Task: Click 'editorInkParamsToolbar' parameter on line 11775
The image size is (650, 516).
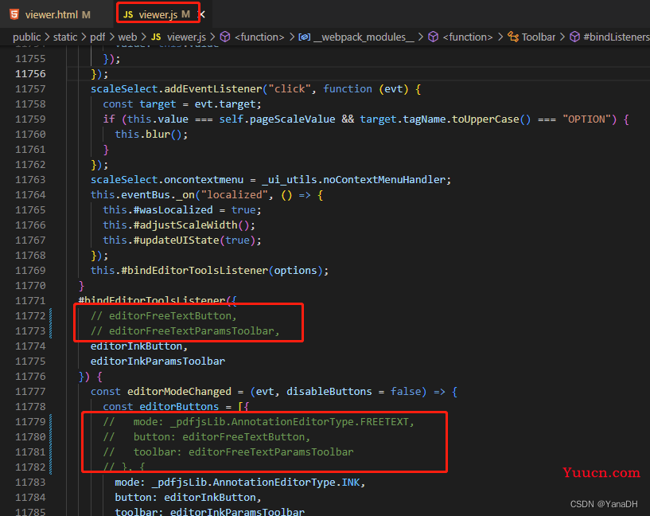Action: tap(158, 362)
